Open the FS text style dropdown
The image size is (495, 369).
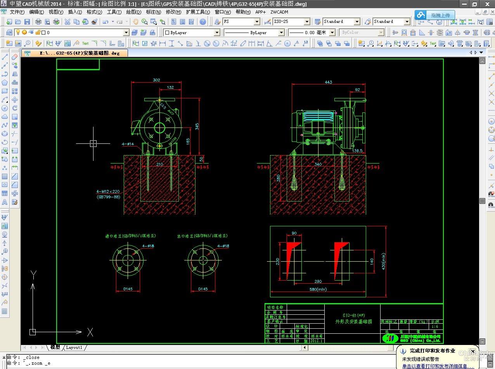click(257, 22)
